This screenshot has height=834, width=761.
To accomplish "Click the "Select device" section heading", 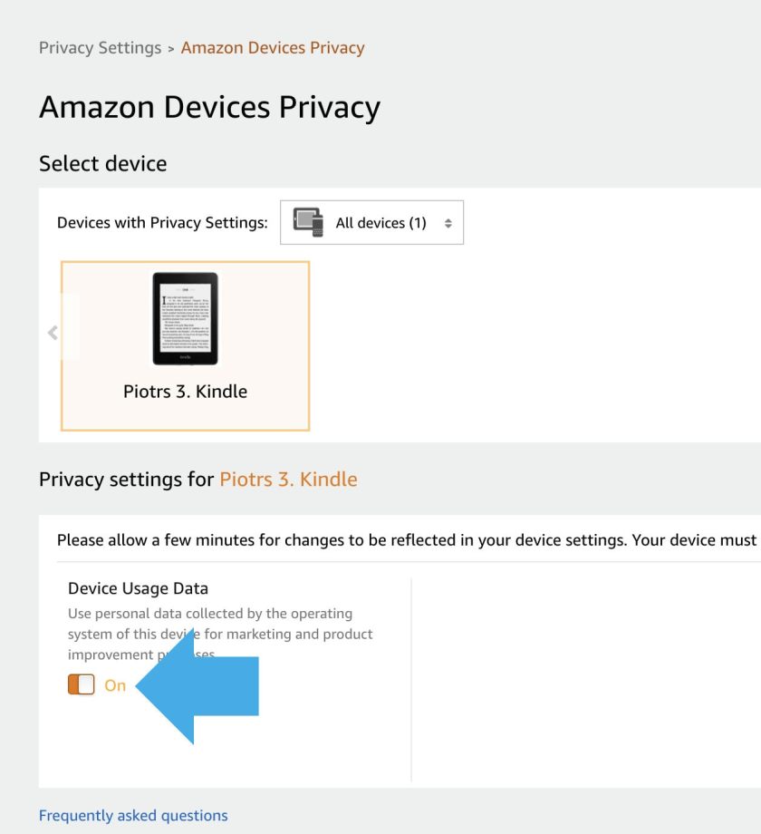I will coord(102,163).
